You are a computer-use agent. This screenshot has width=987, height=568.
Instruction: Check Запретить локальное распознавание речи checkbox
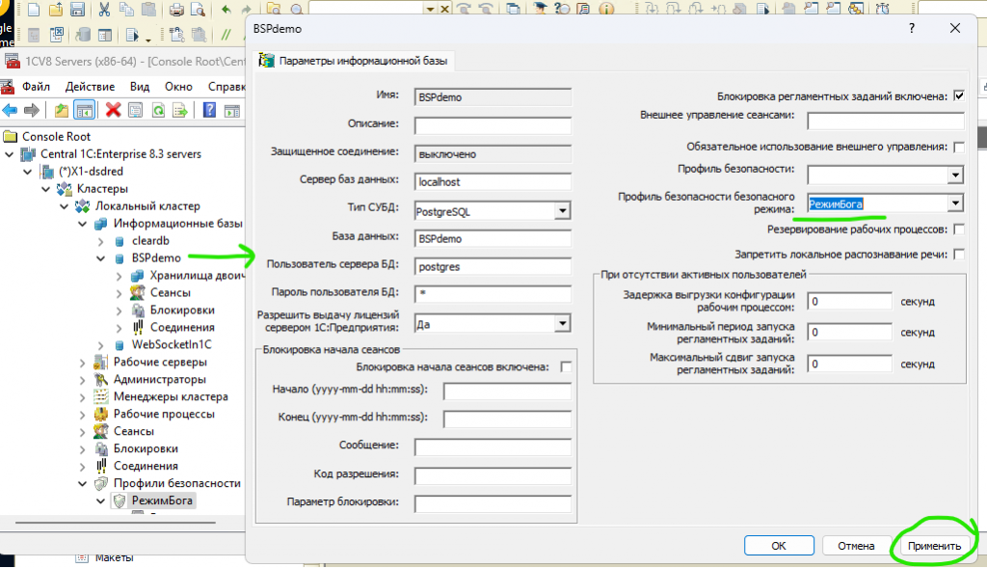pos(959,255)
